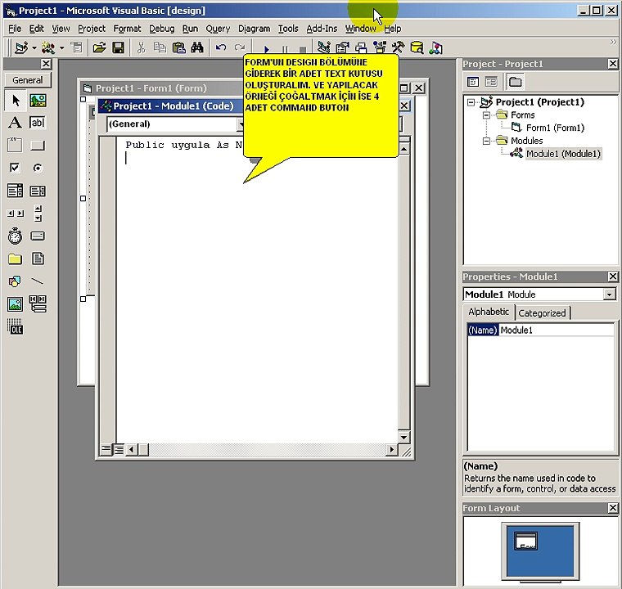
Task: Switch to the Categorized tab
Action: pos(543,313)
